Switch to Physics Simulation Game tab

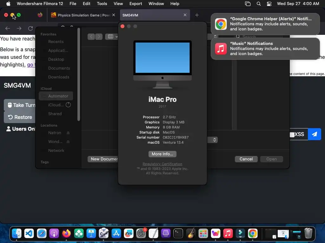click(83, 15)
